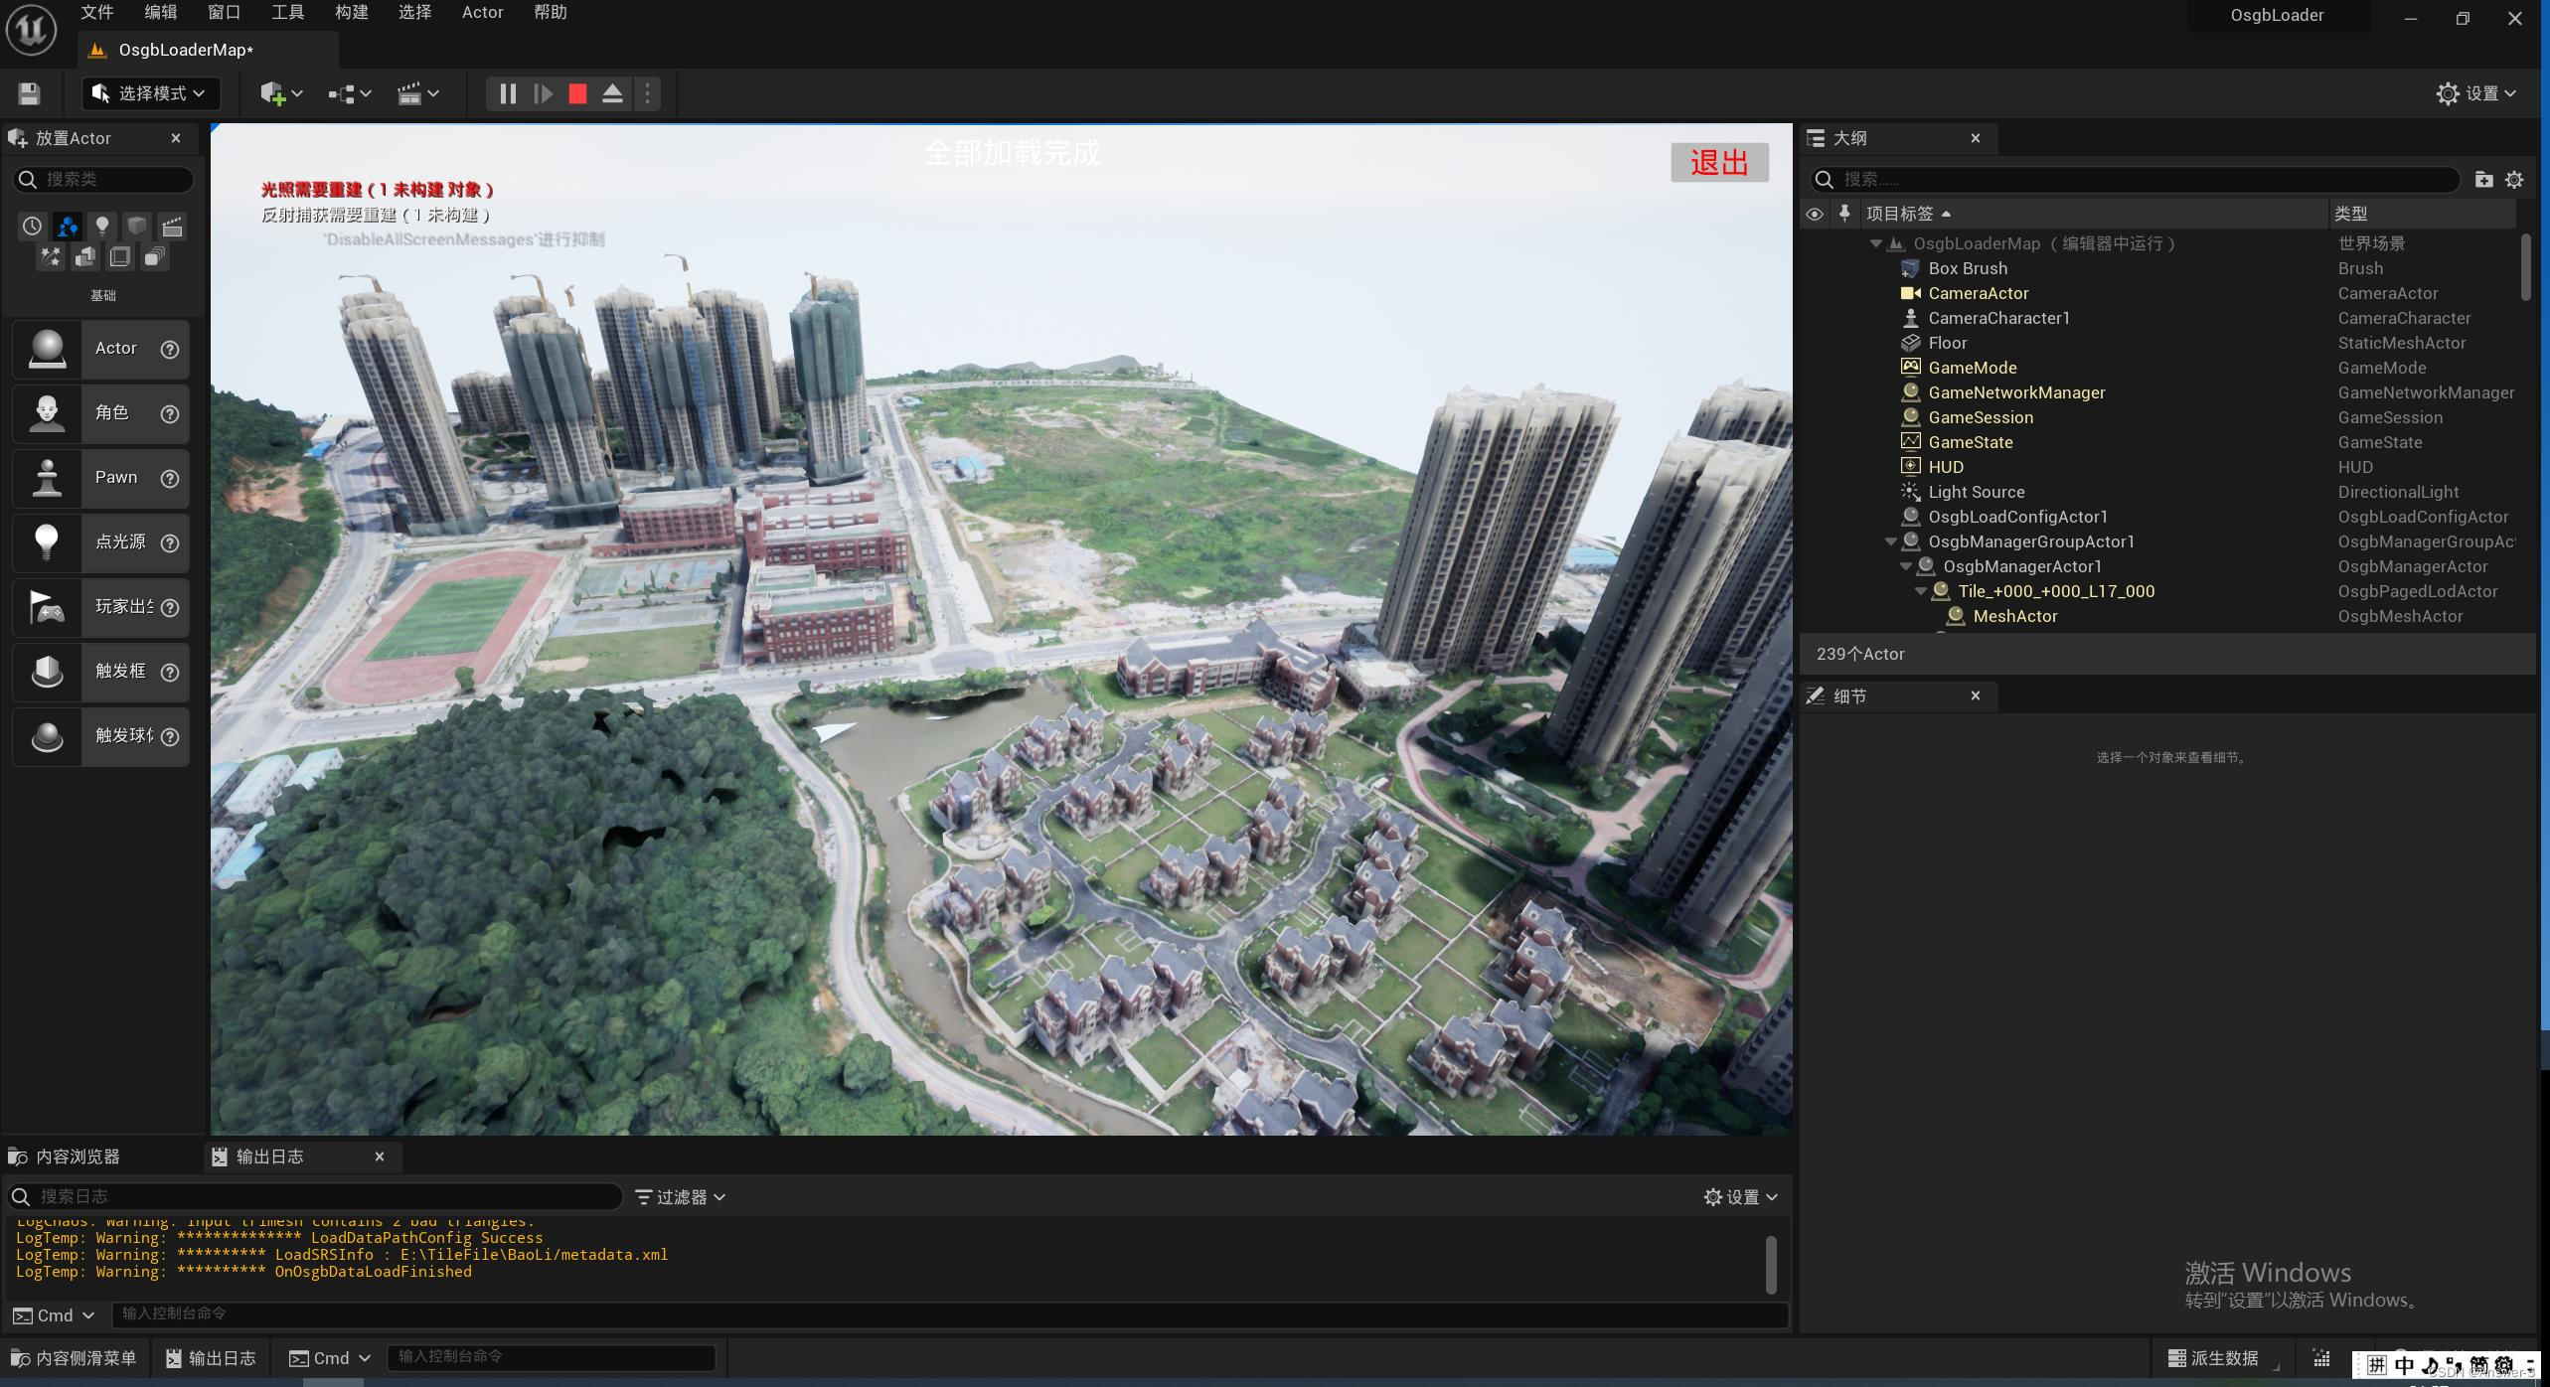This screenshot has width=2550, height=1387.
Task: Select the Lights category icon in Place Actor
Action: click(x=101, y=226)
